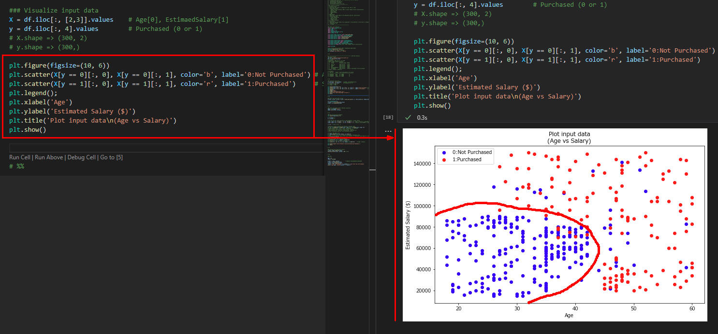Click the [18] execution count label
The width and height of the screenshot is (718, 334).
[388, 117]
